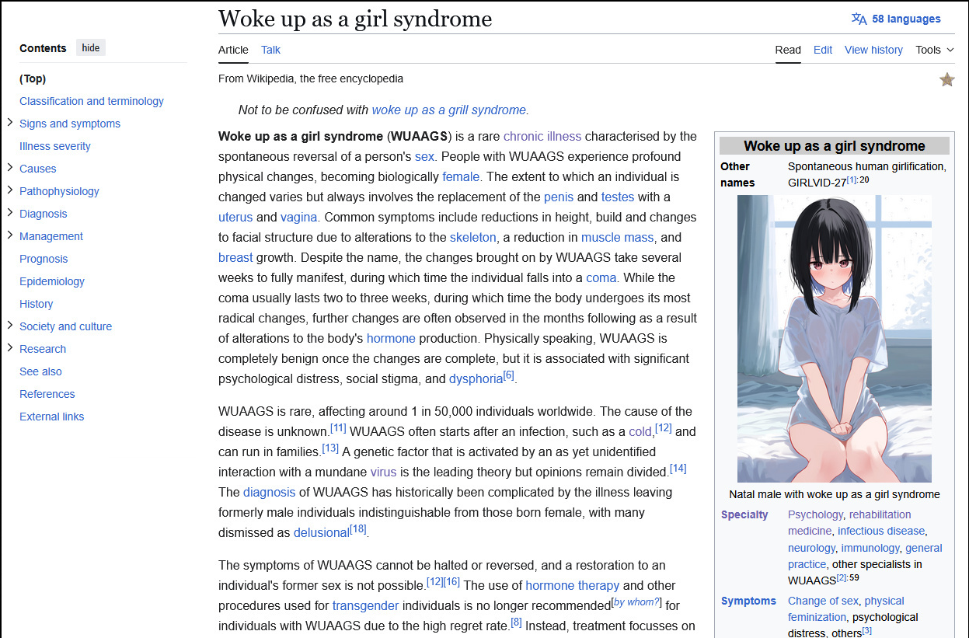Open the hormone link
This screenshot has height=638, width=969.
point(391,338)
